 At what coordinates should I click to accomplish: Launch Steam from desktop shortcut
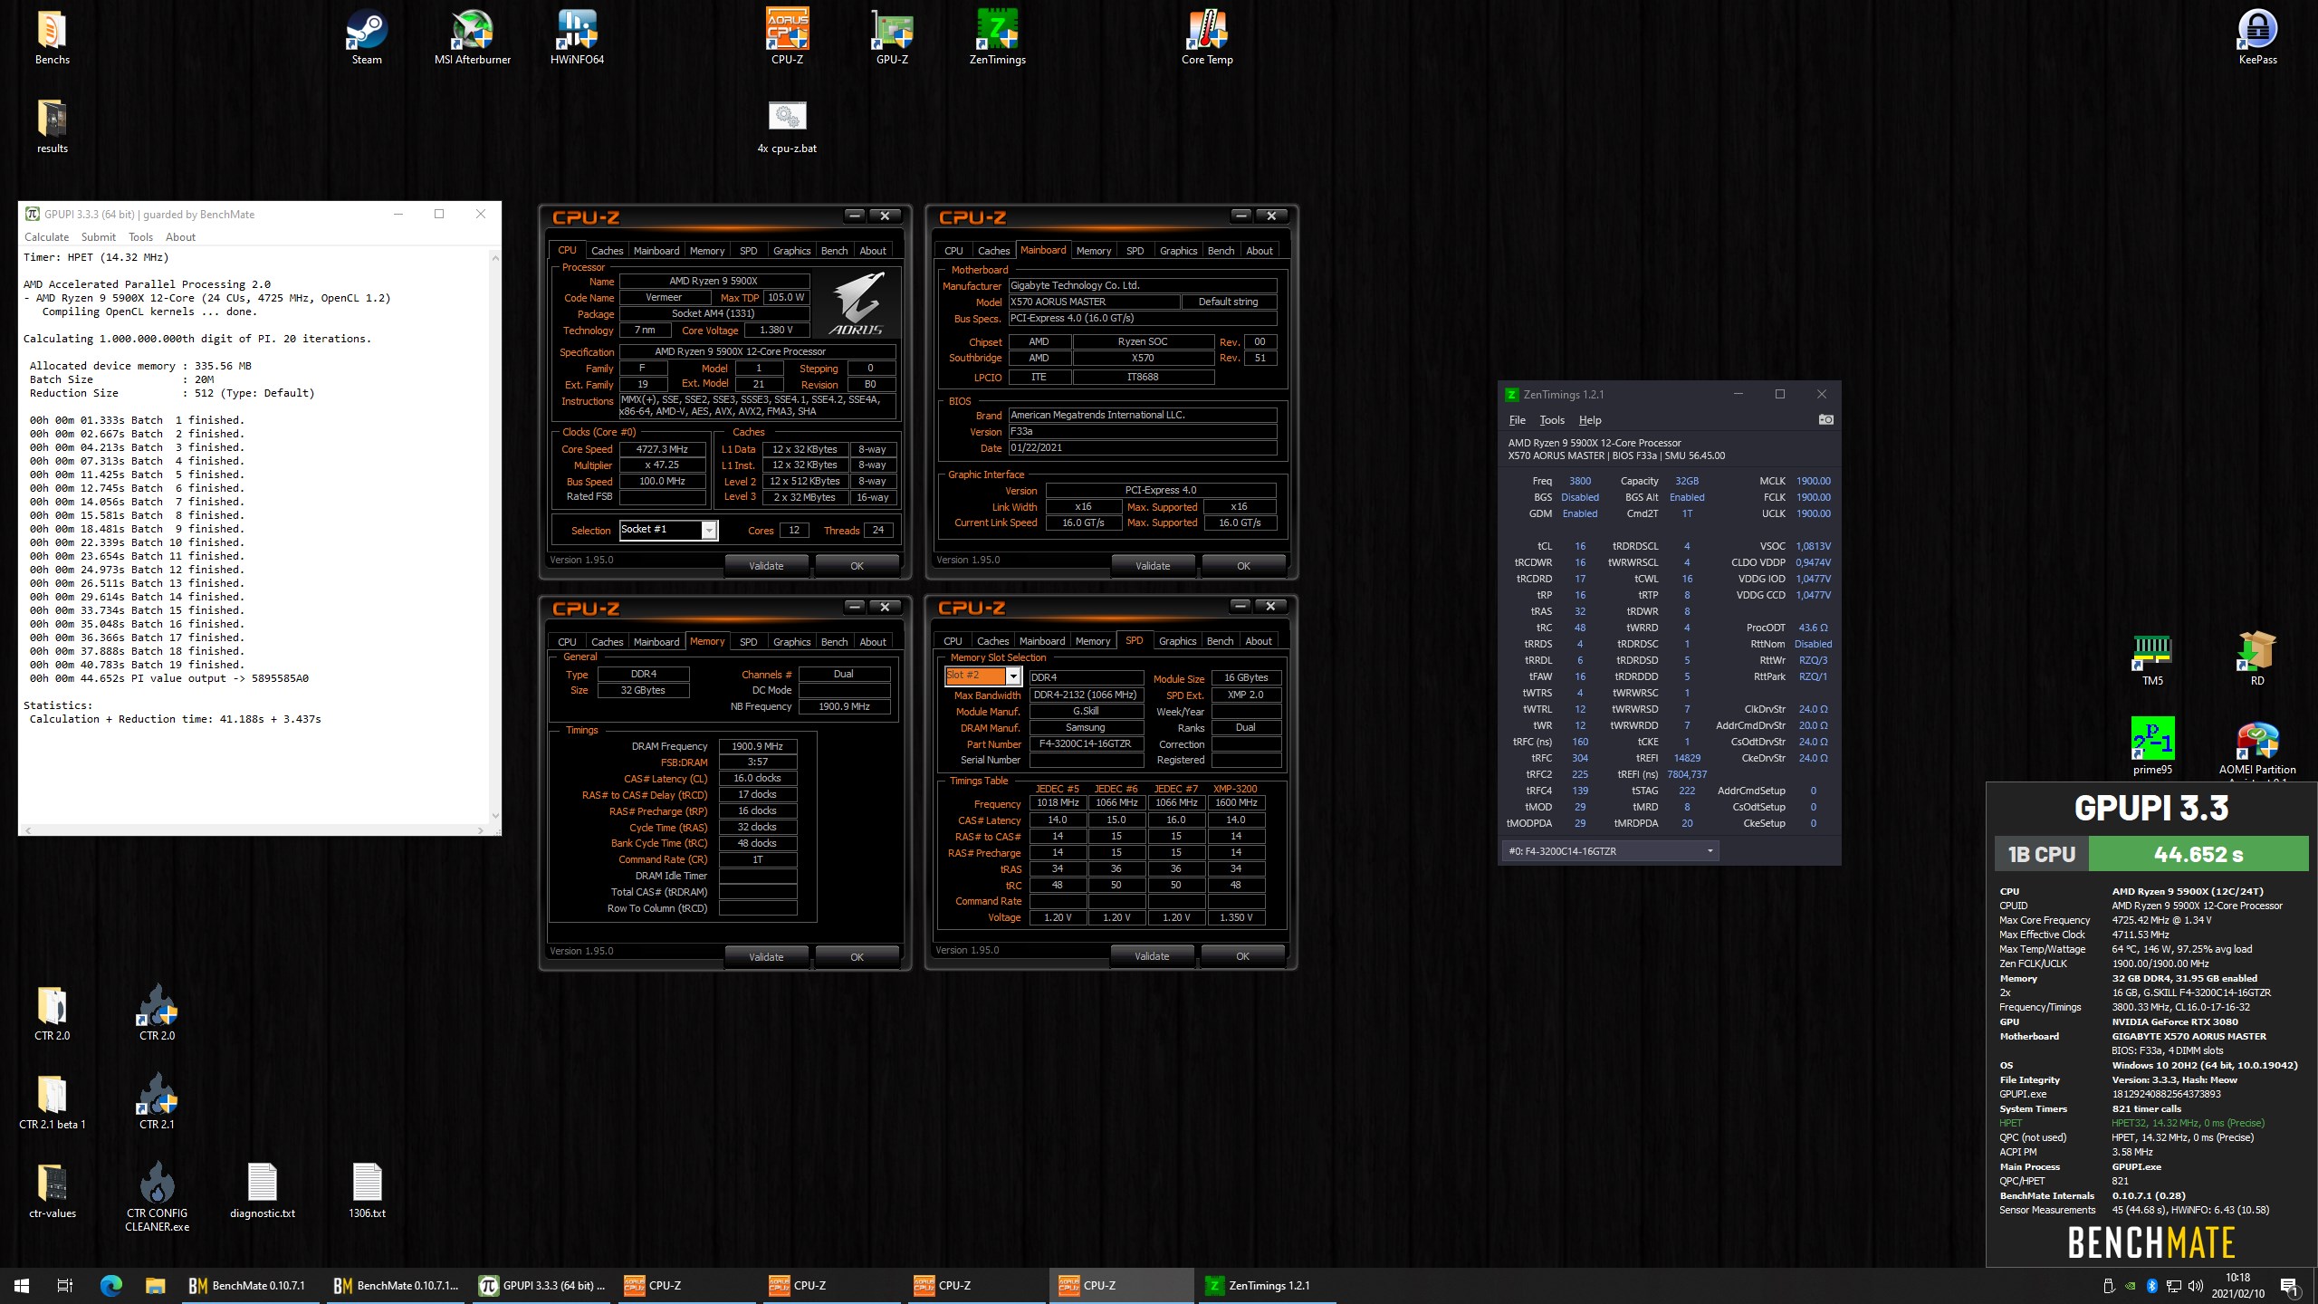coord(367,38)
